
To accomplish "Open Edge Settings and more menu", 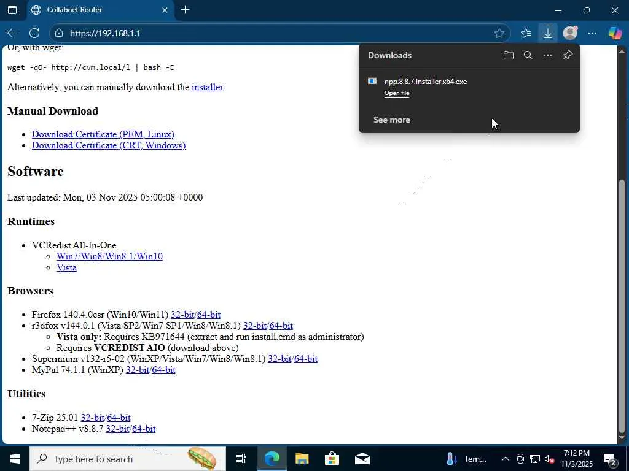I will pyautogui.click(x=592, y=33).
